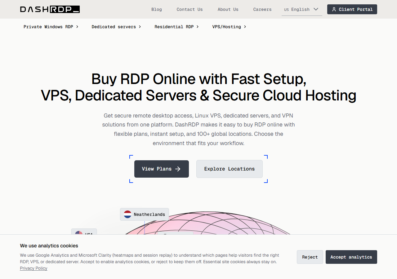The width and height of the screenshot is (397, 279).
Task: Click the "We use analytics cookies" heading
Action: pyautogui.click(x=49, y=246)
